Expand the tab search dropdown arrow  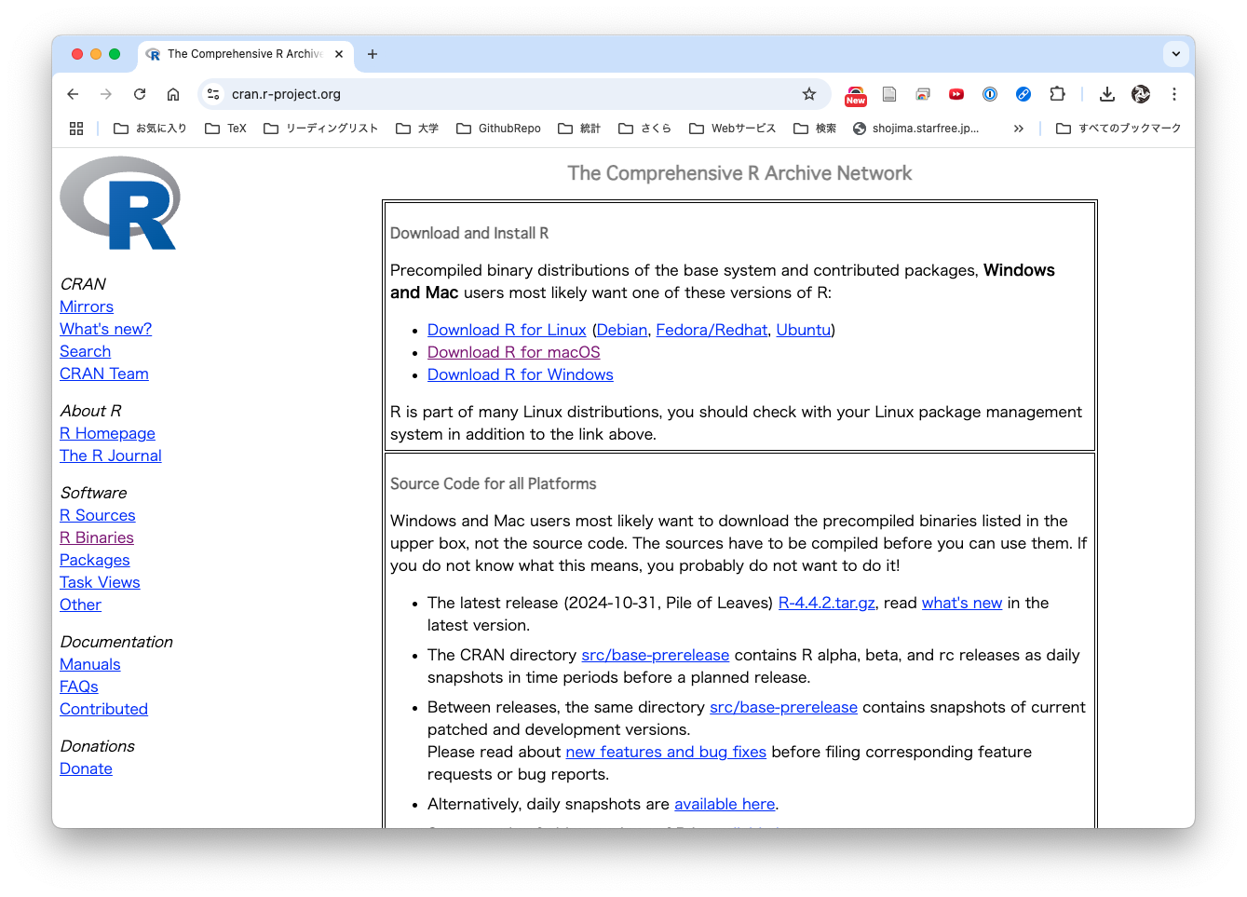[x=1175, y=54]
